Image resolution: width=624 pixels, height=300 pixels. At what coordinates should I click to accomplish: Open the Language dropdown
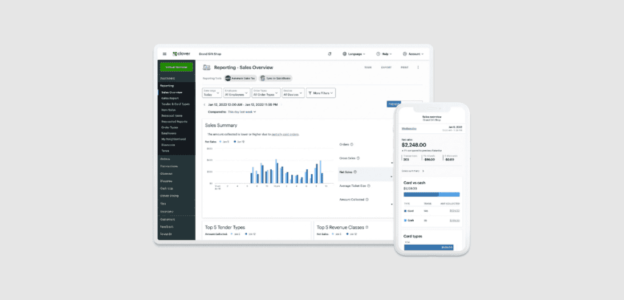(x=354, y=54)
